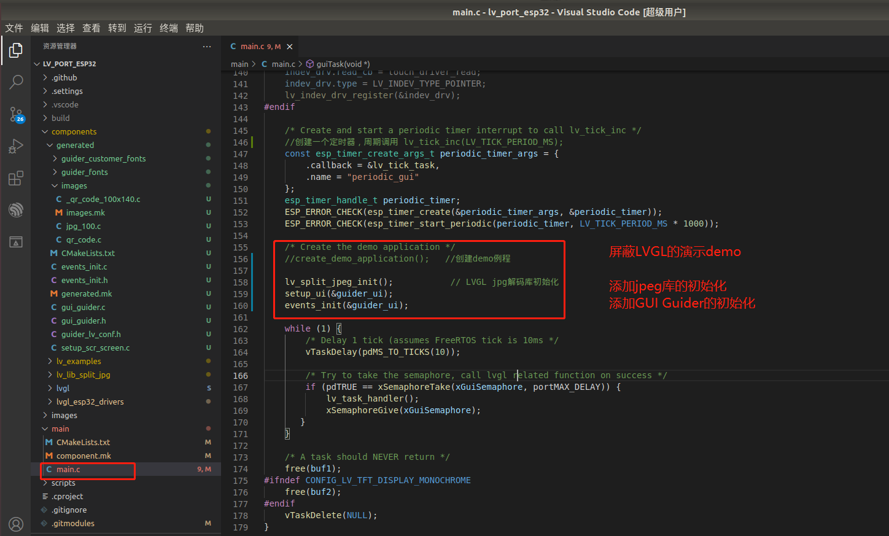Open the Run and Debug panel

(x=15, y=146)
